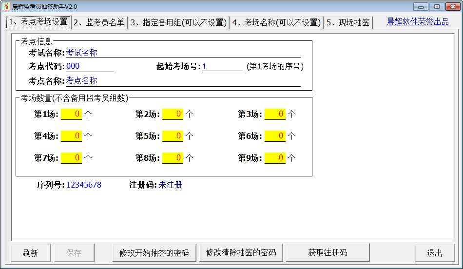Click the 起始考场号 input field
463x269 pixels.
point(222,66)
